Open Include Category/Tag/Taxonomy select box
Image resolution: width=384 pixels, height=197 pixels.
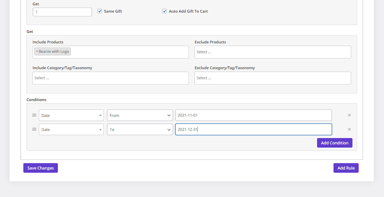pos(111,78)
